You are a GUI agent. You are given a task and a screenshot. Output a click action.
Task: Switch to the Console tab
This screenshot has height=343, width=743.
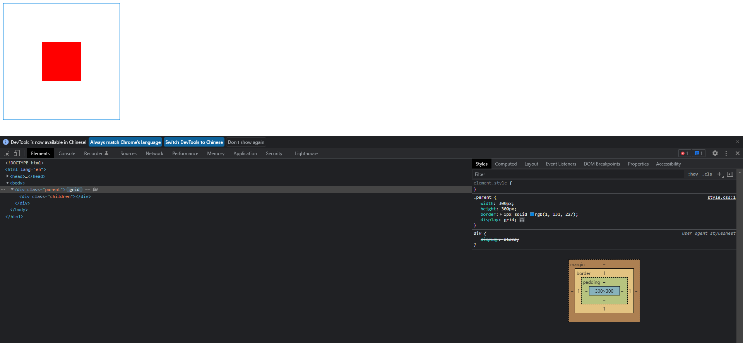click(67, 153)
